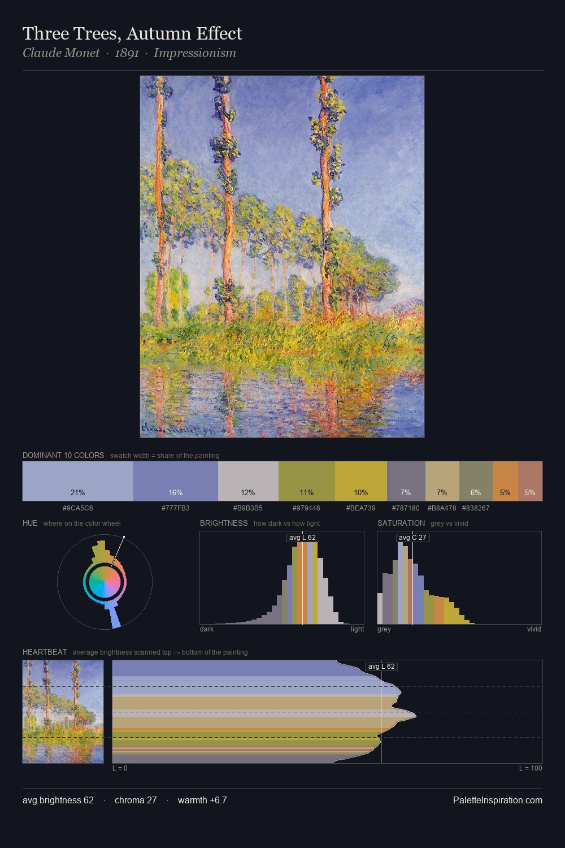Click the title "Three Trees, Autumn Effect"
The width and height of the screenshot is (565, 848).
click(x=132, y=34)
